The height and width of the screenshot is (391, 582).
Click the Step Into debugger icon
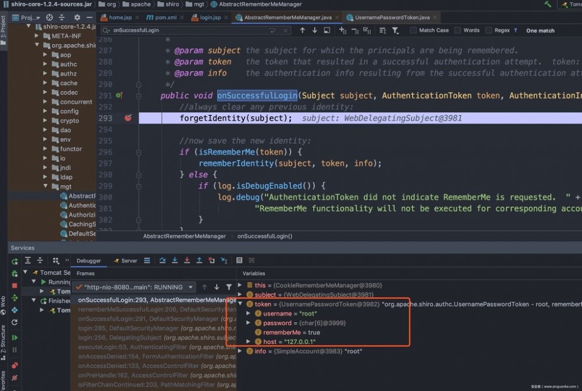click(x=175, y=261)
